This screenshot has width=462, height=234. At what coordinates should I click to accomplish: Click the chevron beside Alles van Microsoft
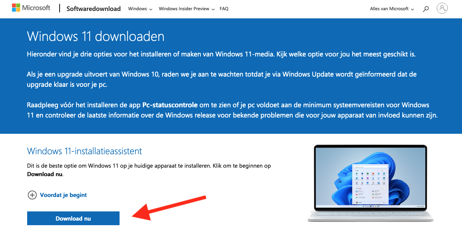pyautogui.click(x=412, y=10)
